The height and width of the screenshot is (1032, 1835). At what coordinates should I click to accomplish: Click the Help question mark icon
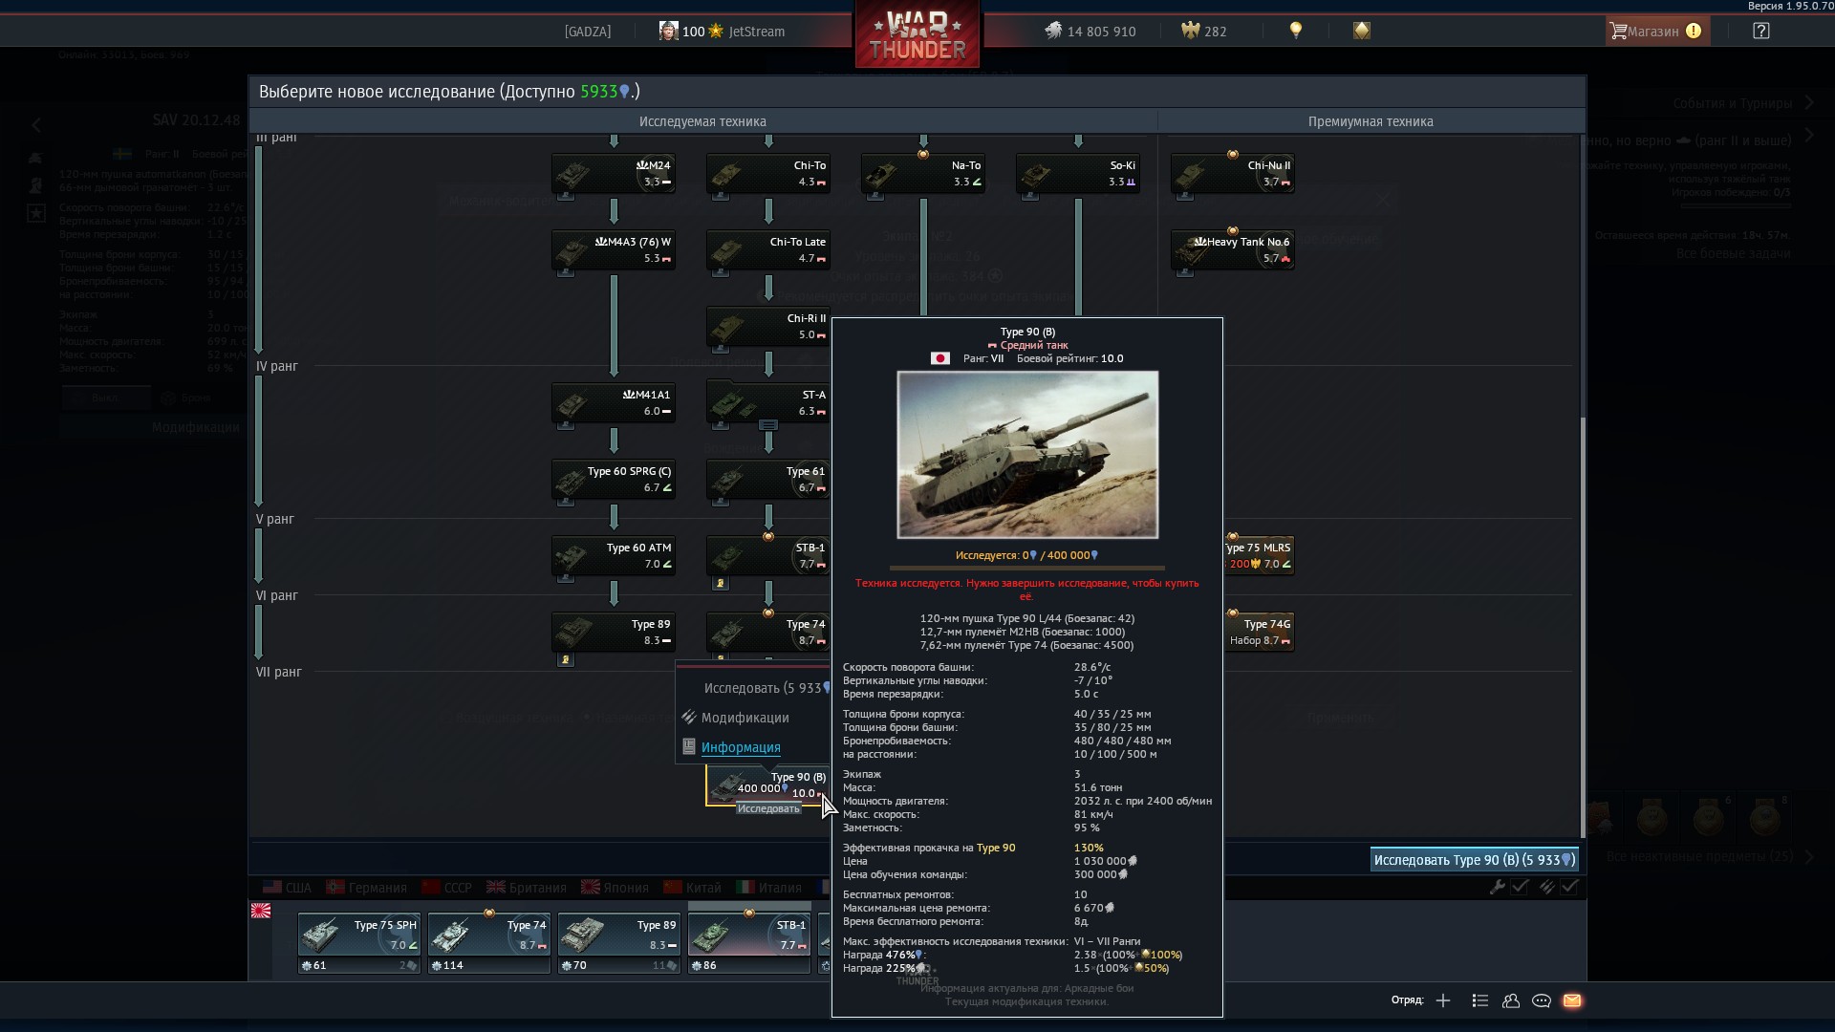tap(1760, 31)
